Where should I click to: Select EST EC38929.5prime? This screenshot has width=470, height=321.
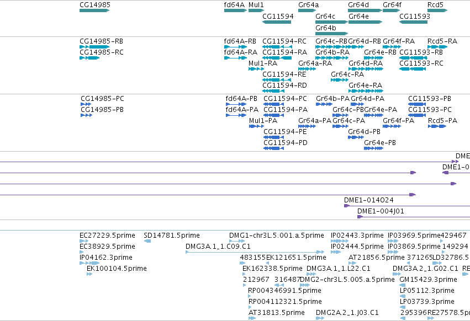82,252
